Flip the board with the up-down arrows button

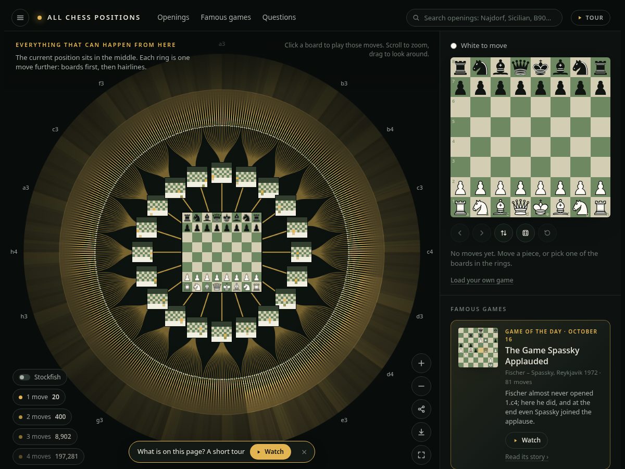click(x=504, y=233)
